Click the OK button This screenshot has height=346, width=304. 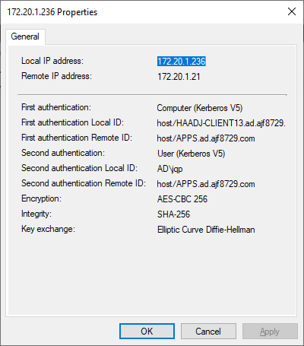click(x=147, y=331)
